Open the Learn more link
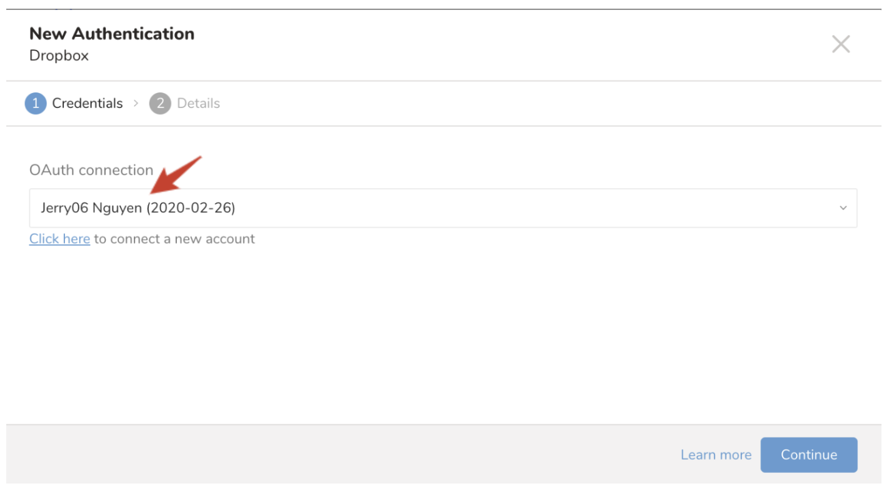This screenshot has width=894, height=496. tap(716, 455)
